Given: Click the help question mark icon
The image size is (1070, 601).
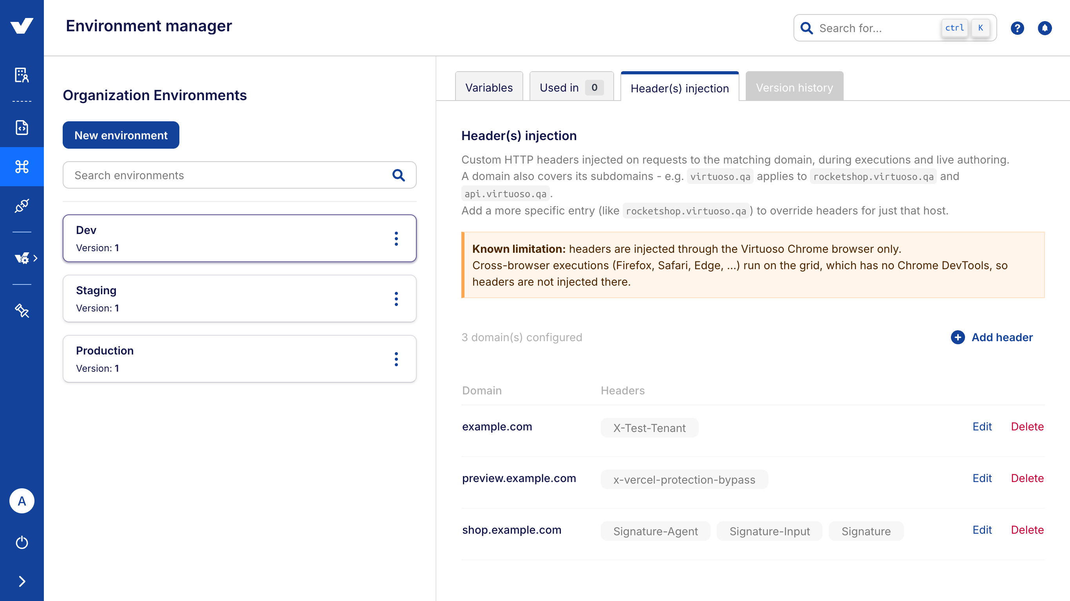Looking at the screenshot, I should (x=1017, y=28).
